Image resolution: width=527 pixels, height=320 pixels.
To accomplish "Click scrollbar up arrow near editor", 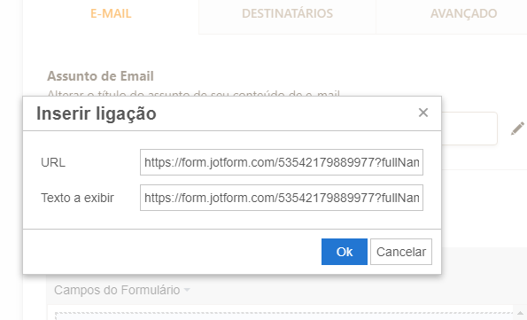I will click(x=520, y=313).
